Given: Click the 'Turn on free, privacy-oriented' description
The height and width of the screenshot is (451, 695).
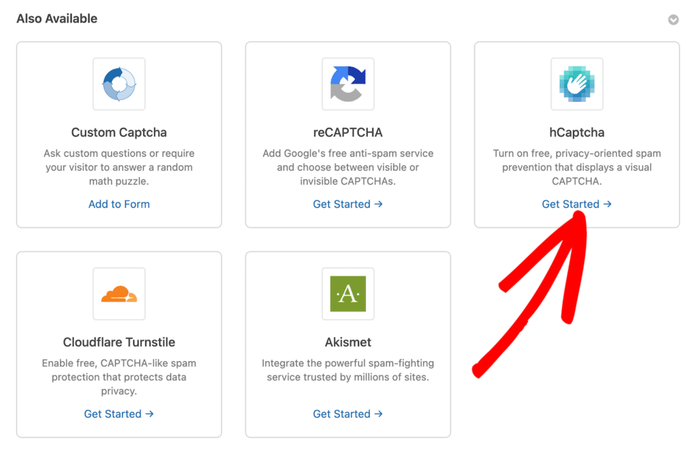Looking at the screenshot, I should 577,167.
